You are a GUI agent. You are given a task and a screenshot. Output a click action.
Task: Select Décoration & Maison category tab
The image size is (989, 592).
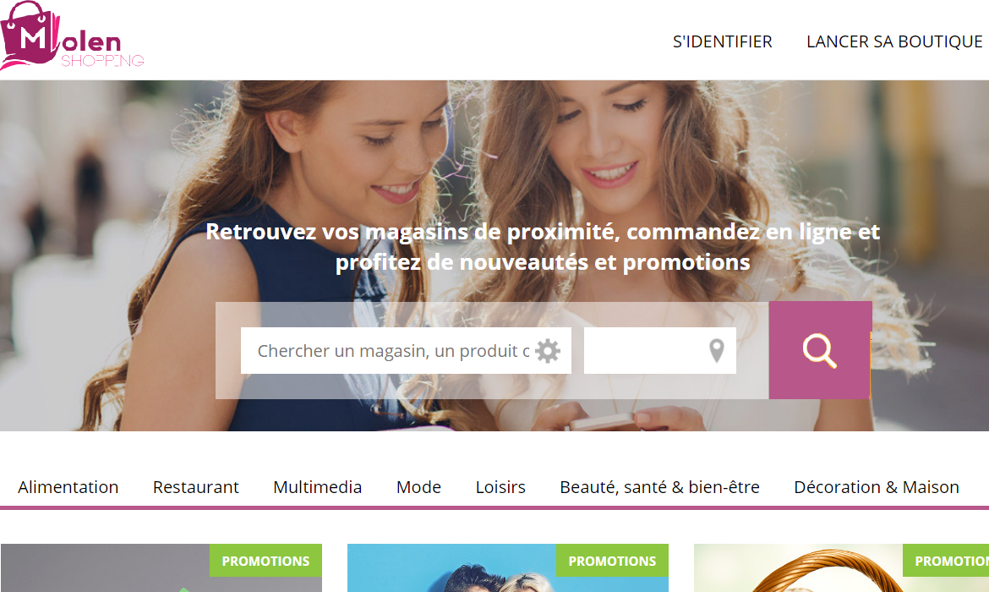pos(876,487)
